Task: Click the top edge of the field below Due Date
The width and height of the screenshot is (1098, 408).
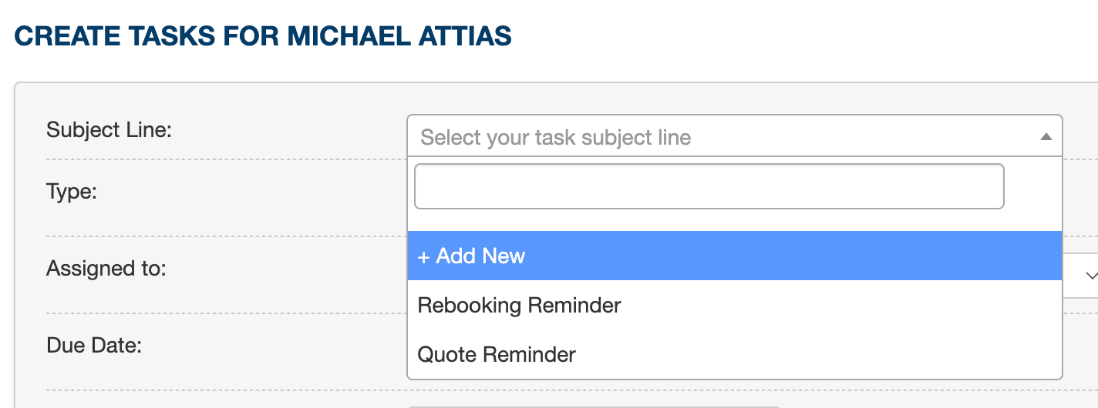Action: 594,406
